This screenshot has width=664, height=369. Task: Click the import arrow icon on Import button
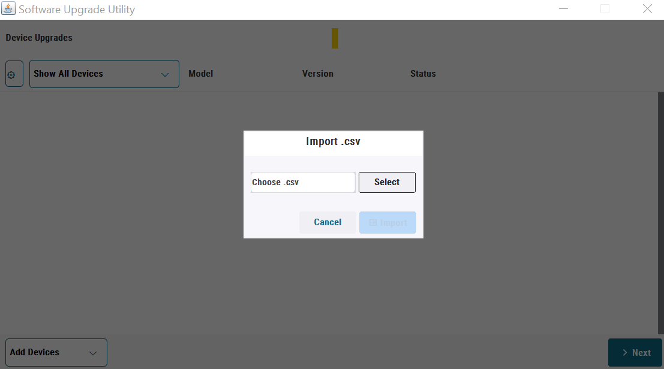[372, 223]
